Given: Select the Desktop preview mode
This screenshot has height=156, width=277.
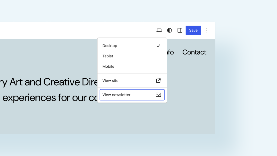Looking at the screenshot, I should coord(110,46).
